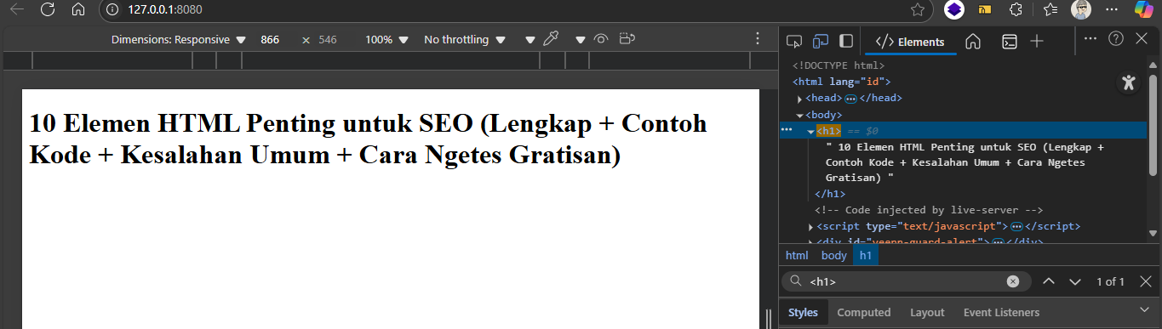1162x329 pixels.
Task: Switch to the Computed tab
Action: point(864,313)
